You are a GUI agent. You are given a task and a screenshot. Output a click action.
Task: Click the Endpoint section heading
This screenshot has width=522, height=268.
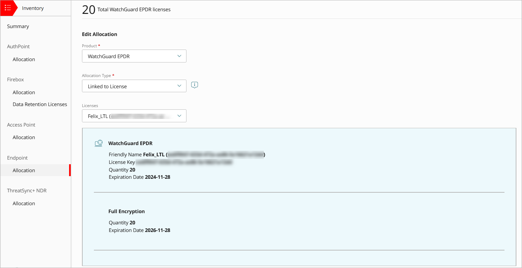pyautogui.click(x=17, y=158)
